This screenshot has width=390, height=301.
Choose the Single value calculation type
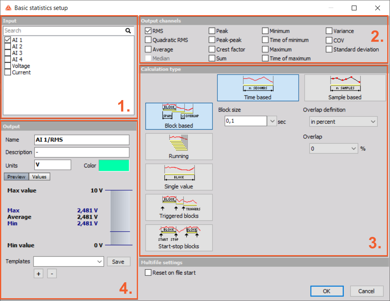[x=179, y=177]
